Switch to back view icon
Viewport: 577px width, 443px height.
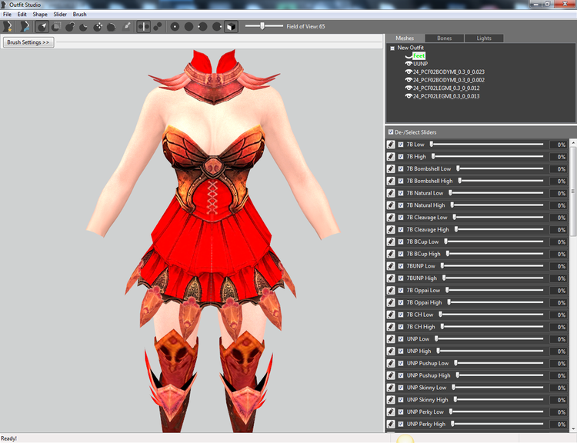point(188,26)
